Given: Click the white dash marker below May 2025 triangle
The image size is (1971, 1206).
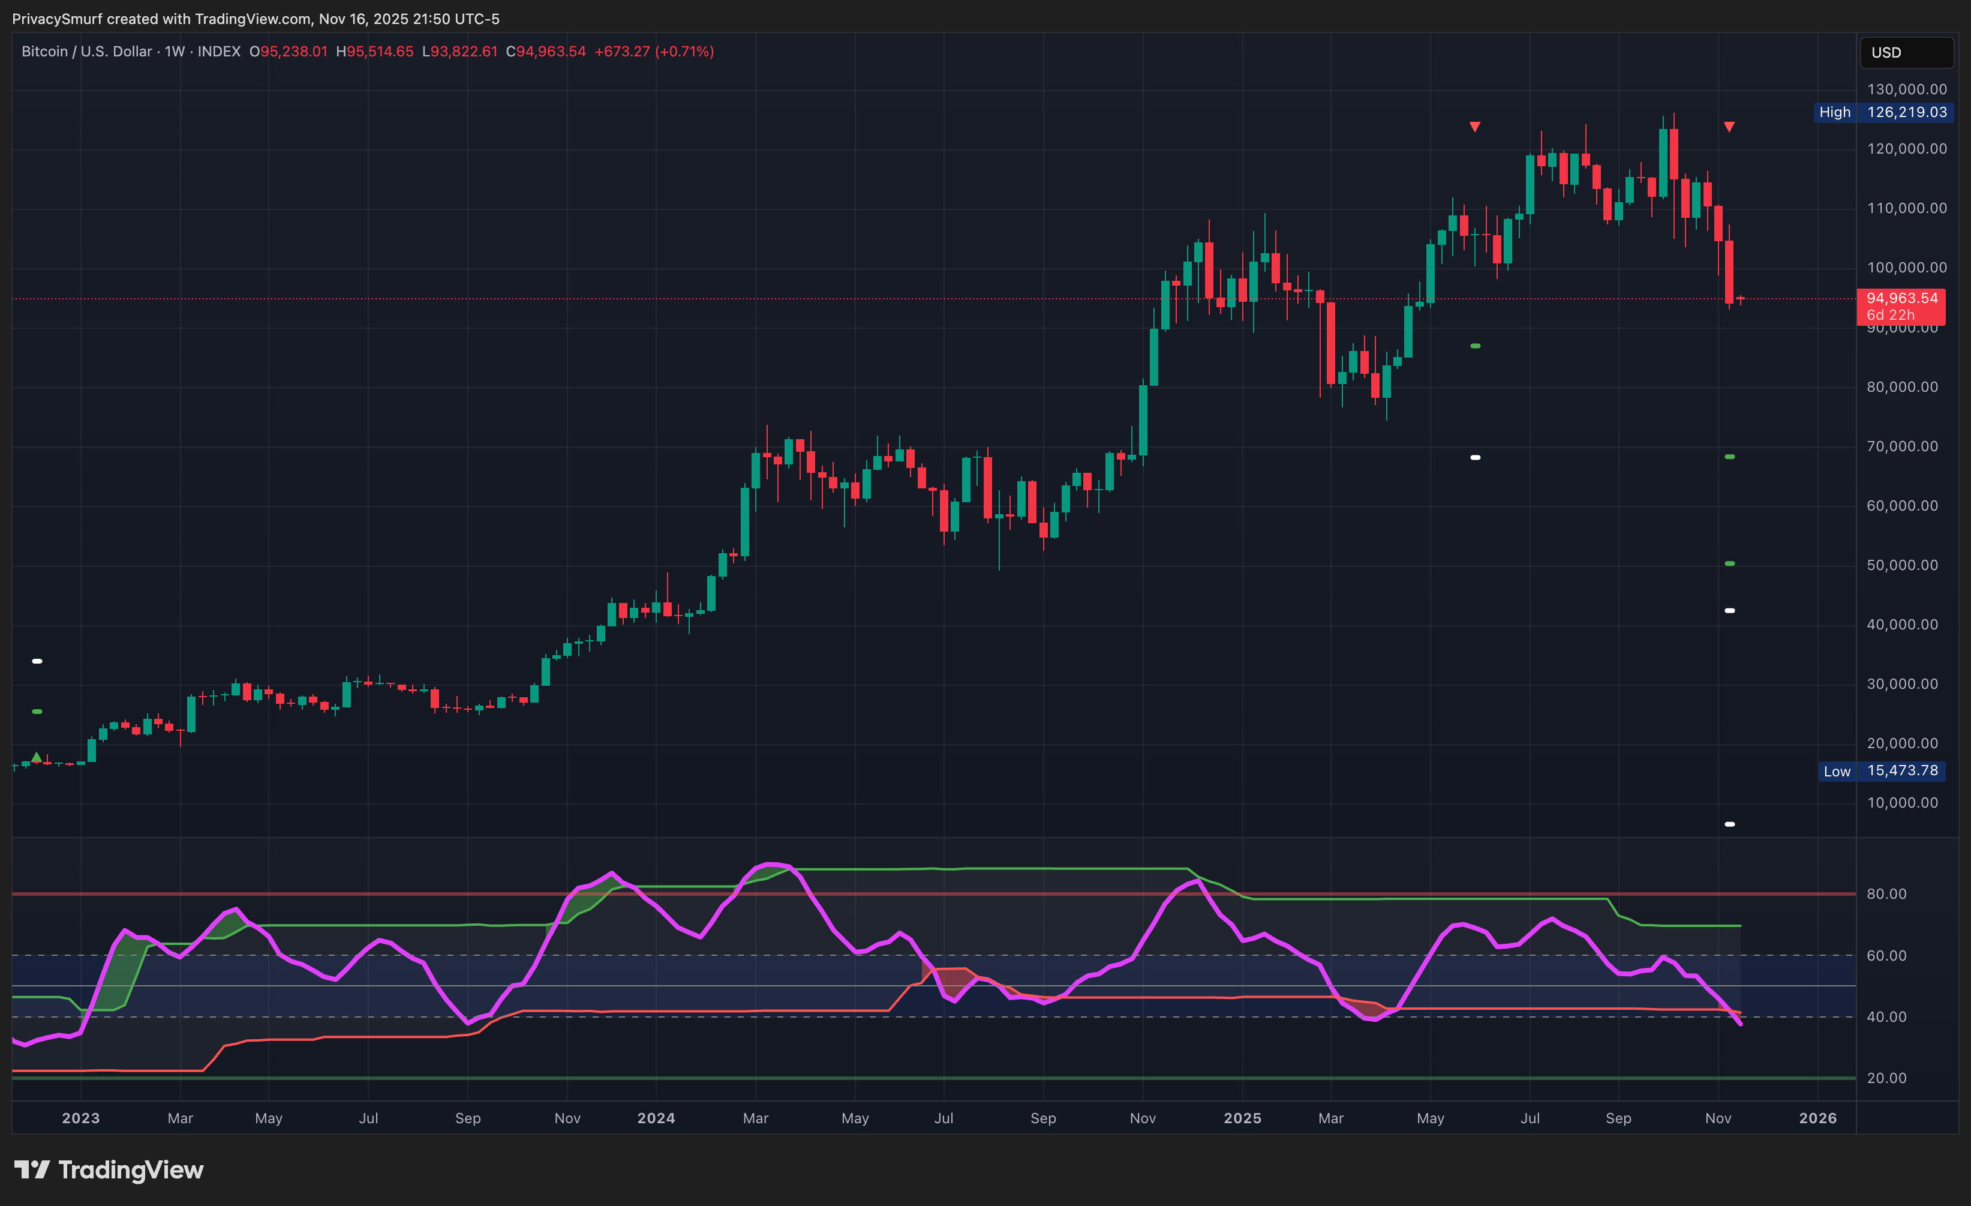Looking at the screenshot, I should click(x=1475, y=457).
